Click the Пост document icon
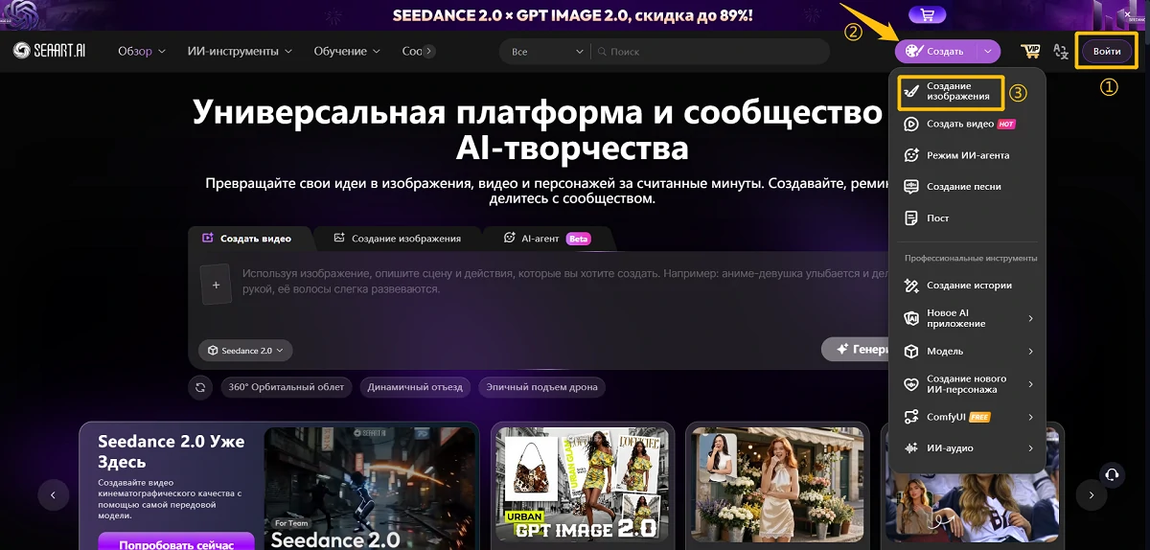The image size is (1150, 550). pyautogui.click(x=911, y=218)
